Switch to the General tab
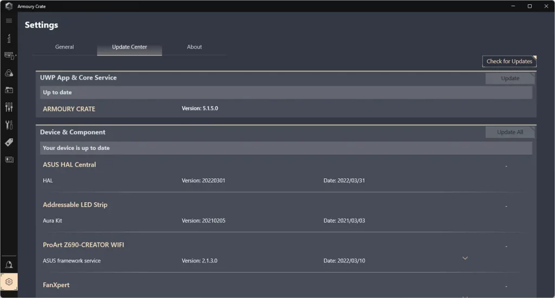Screen dimensions: 555x298 64,47
